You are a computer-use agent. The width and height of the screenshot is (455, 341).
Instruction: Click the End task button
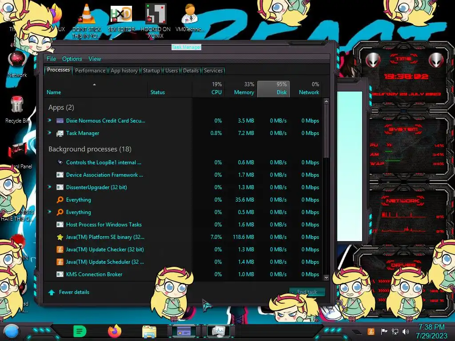[307, 292]
